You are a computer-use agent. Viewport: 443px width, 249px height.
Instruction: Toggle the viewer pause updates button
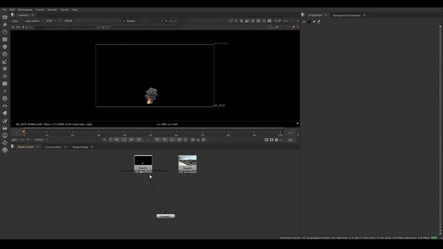click(269, 21)
